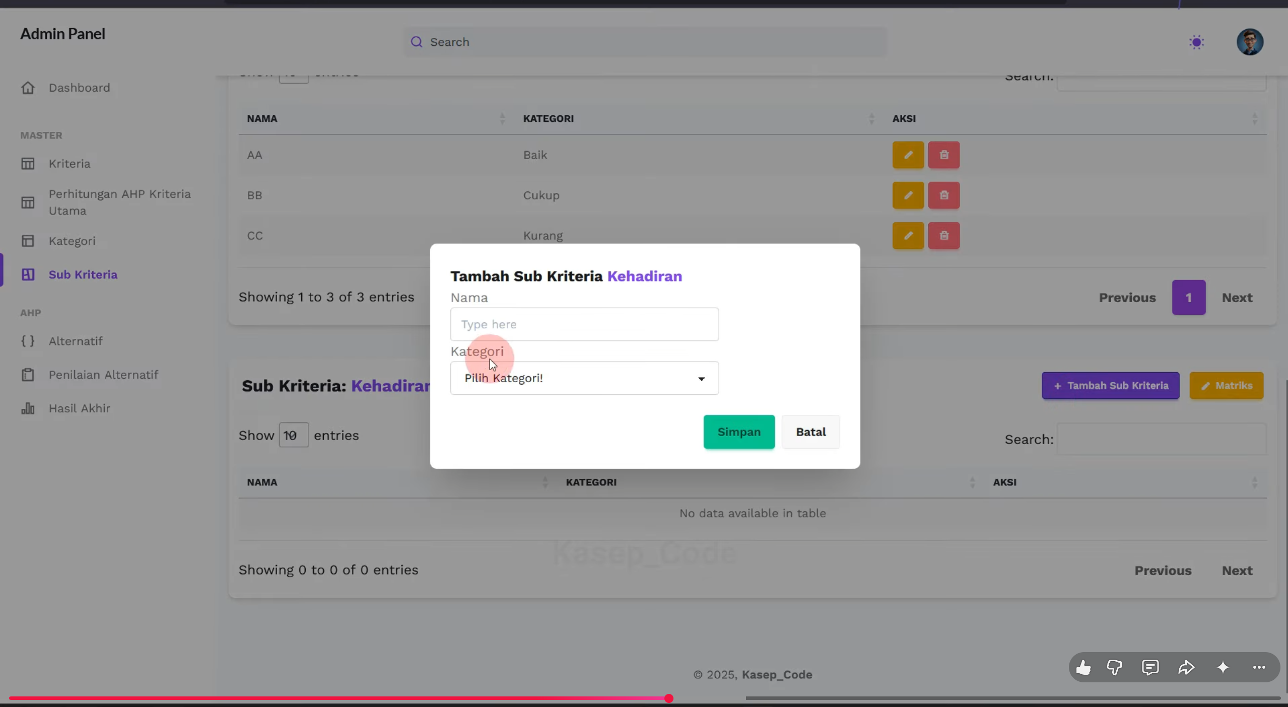The width and height of the screenshot is (1288, 707).
Task: Edit the BB row with the pencil button
Action: click(908, 195)
